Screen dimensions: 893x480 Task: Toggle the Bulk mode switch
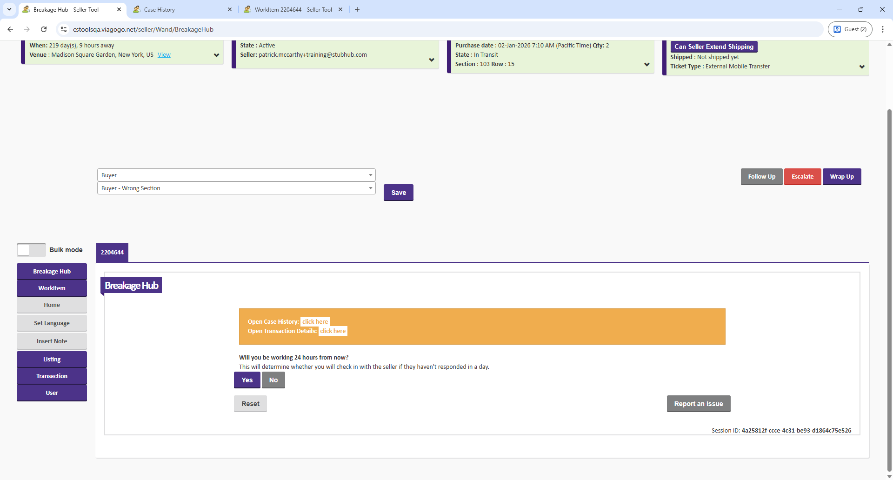tap(31, 250)
